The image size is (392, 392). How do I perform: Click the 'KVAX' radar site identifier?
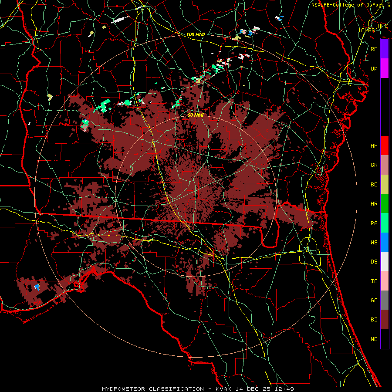click(x=223, y=389)
